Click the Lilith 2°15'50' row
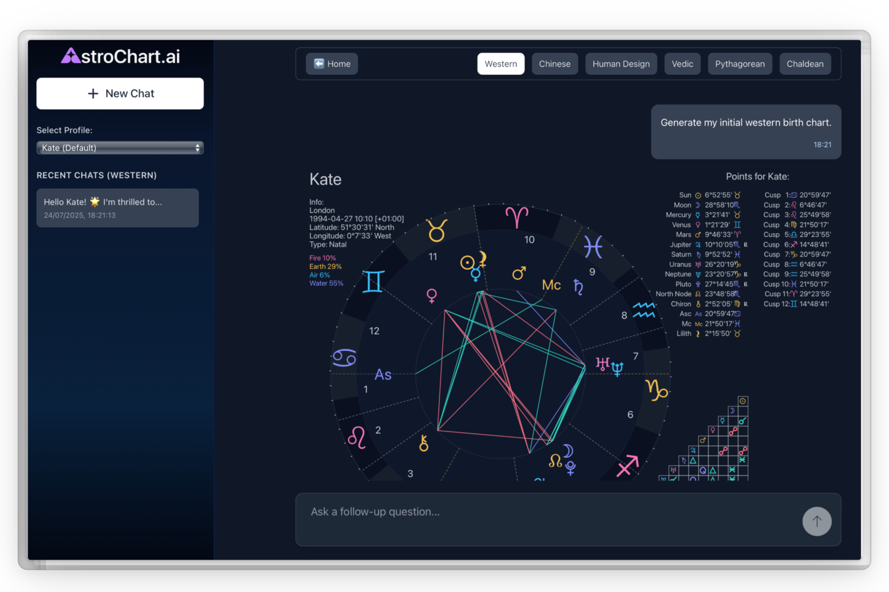 708,333
